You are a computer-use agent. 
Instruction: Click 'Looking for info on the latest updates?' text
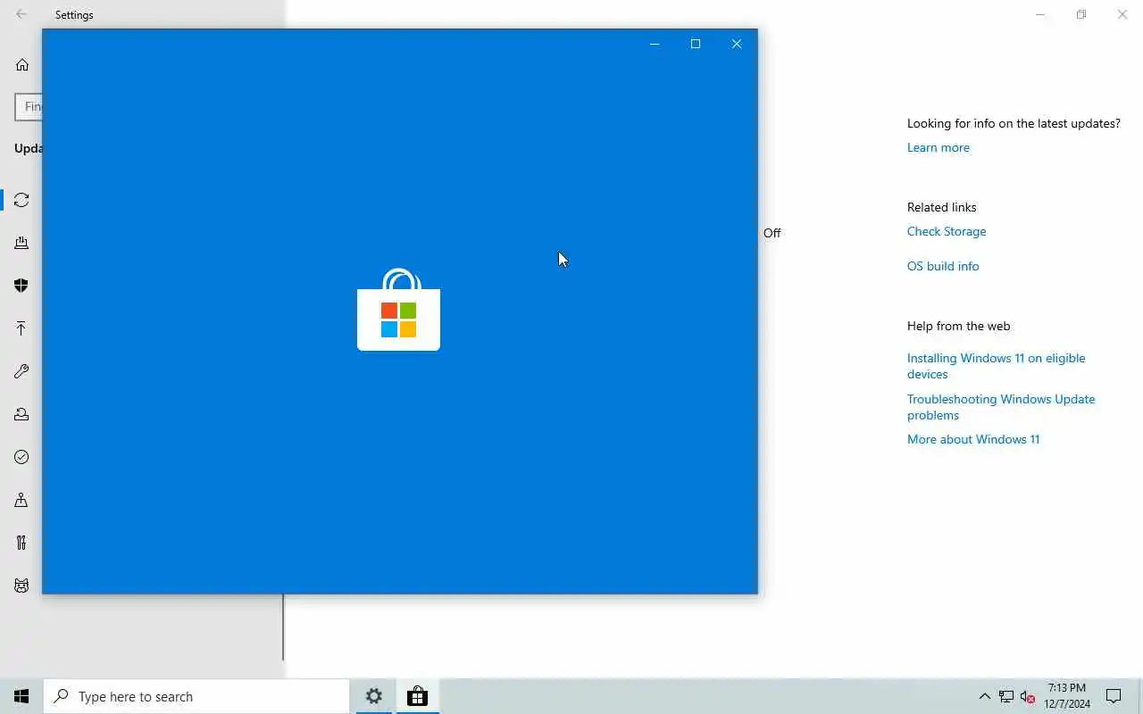point(1014,123)
